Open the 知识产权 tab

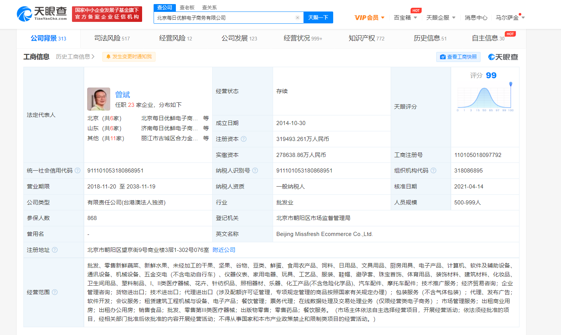(367, 38)
